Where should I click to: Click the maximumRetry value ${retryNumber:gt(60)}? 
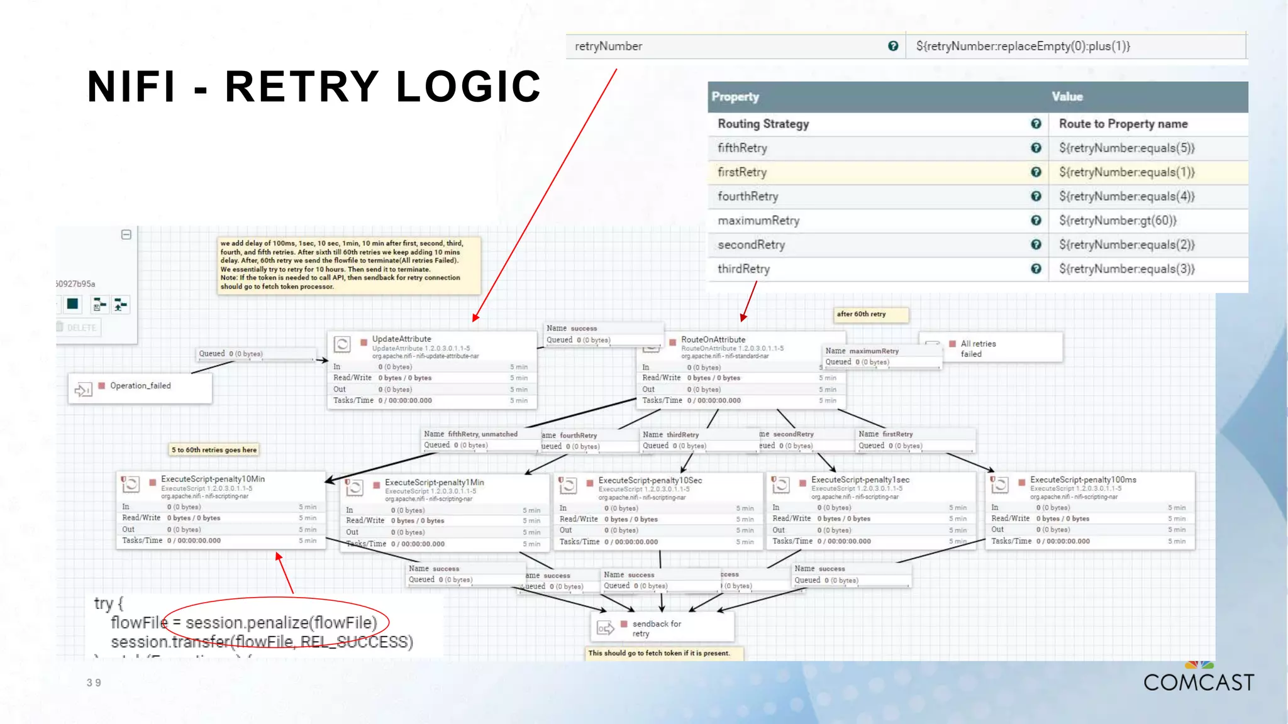click(x=1118, y=221)
